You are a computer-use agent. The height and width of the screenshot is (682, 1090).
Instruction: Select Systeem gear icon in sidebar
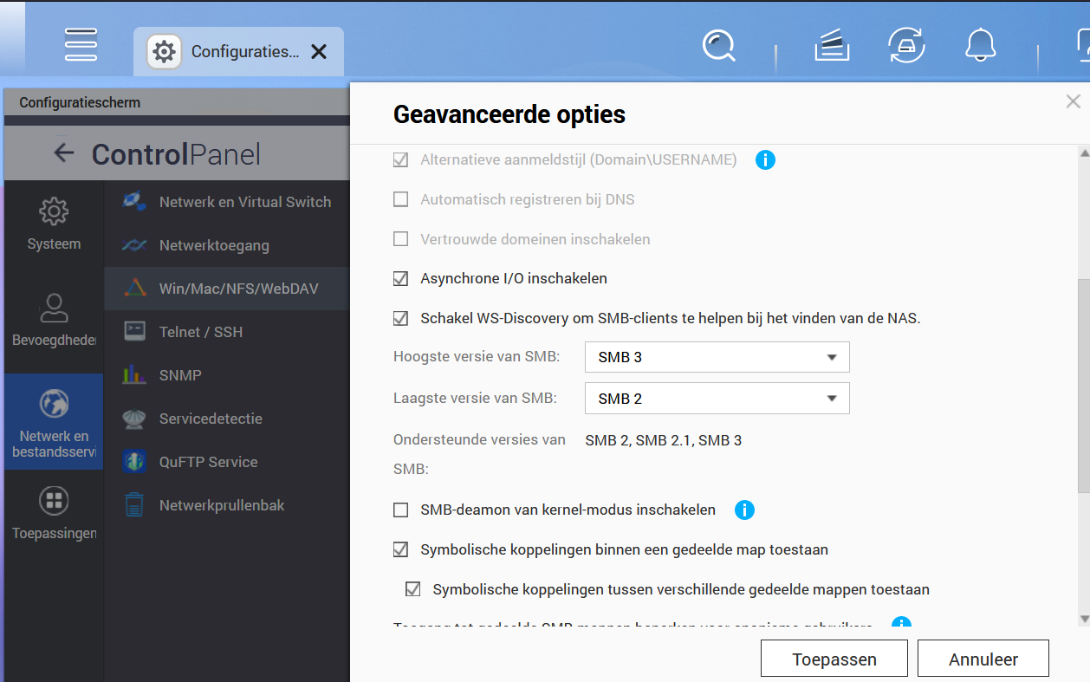54,211
